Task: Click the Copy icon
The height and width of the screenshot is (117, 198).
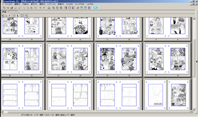Action: coord(28,8)
